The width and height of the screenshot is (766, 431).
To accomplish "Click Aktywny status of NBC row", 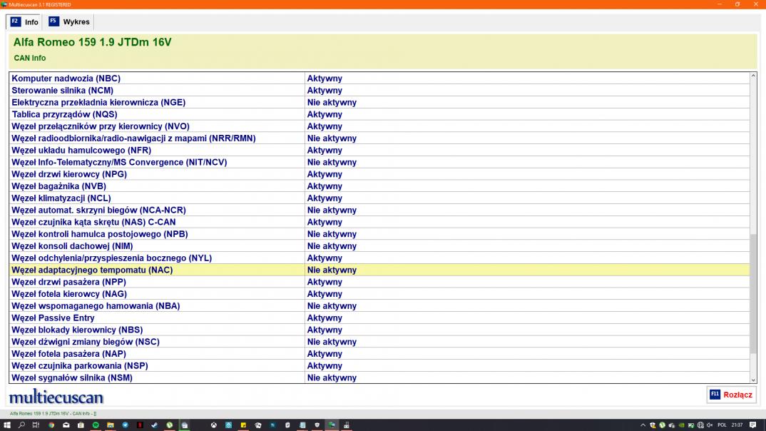I will (325, 78).
